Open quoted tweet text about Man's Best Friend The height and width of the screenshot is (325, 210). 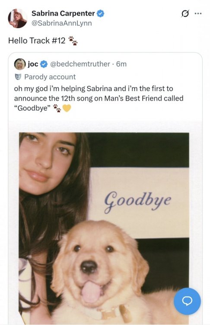coord(99,98)
